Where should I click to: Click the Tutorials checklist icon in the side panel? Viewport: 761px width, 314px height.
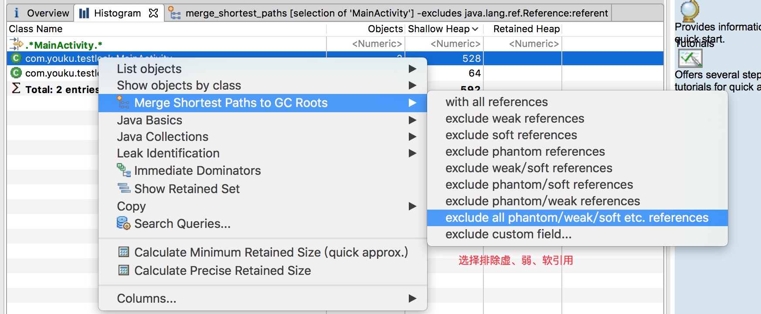[690, 58]
